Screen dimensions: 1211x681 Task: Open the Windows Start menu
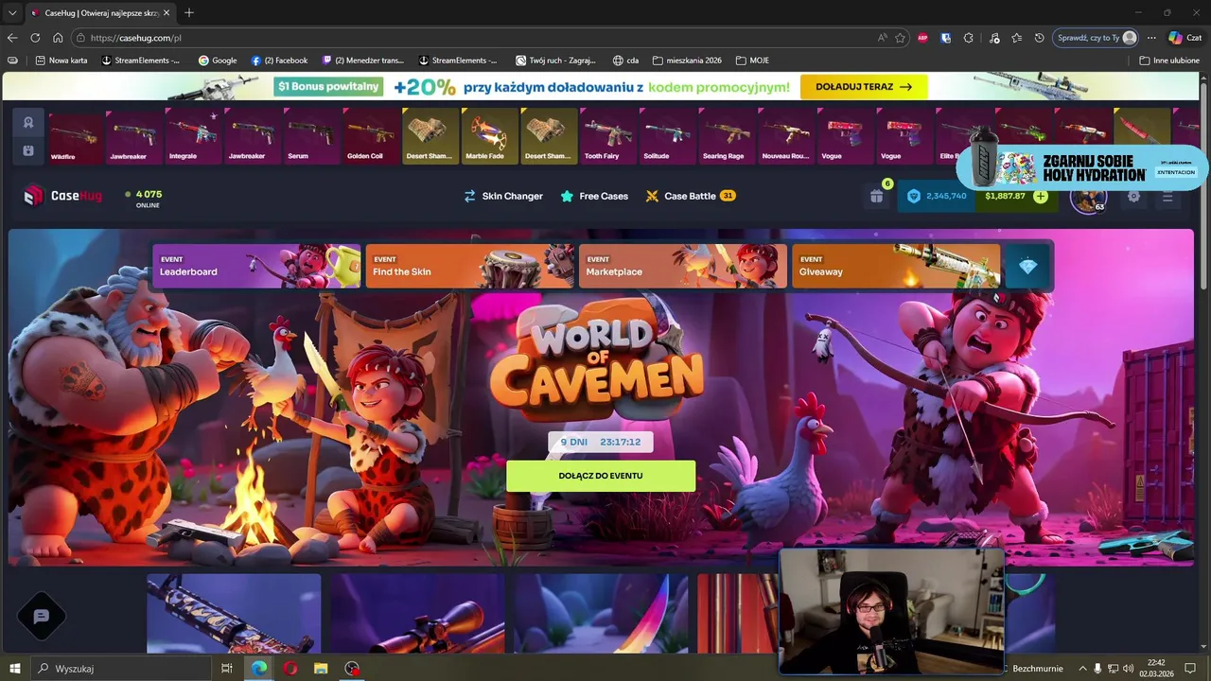point(15,668)
